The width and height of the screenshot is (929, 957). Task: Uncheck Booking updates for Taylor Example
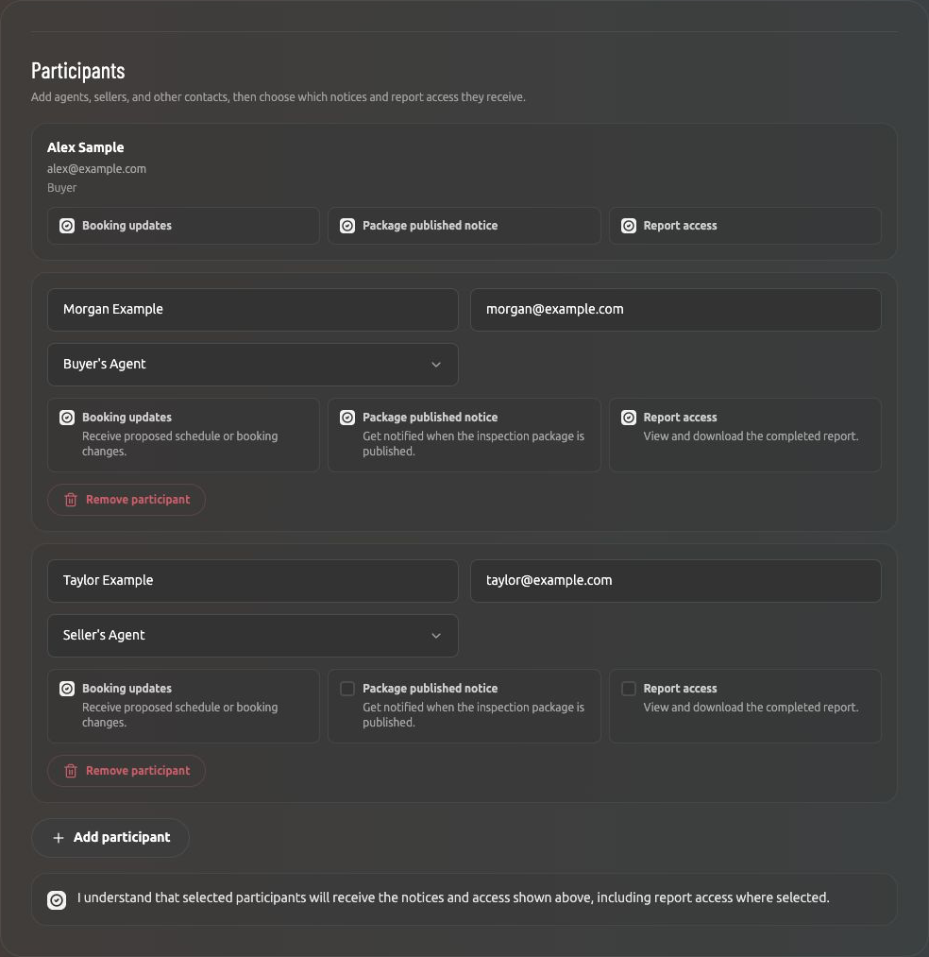pyautogui.click(x=67, y=689)
